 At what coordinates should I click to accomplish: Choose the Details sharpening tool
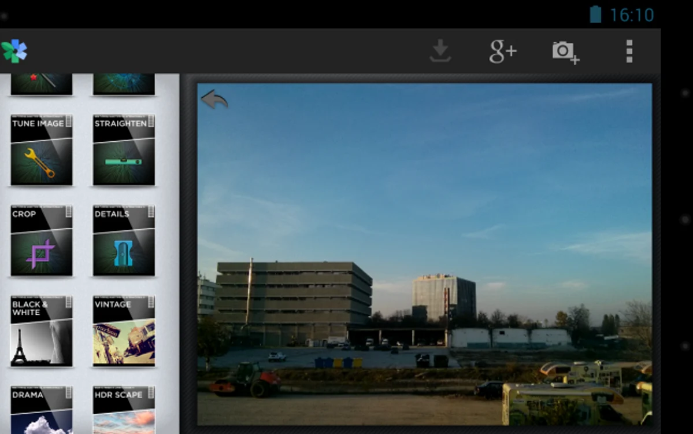point(124,241)
